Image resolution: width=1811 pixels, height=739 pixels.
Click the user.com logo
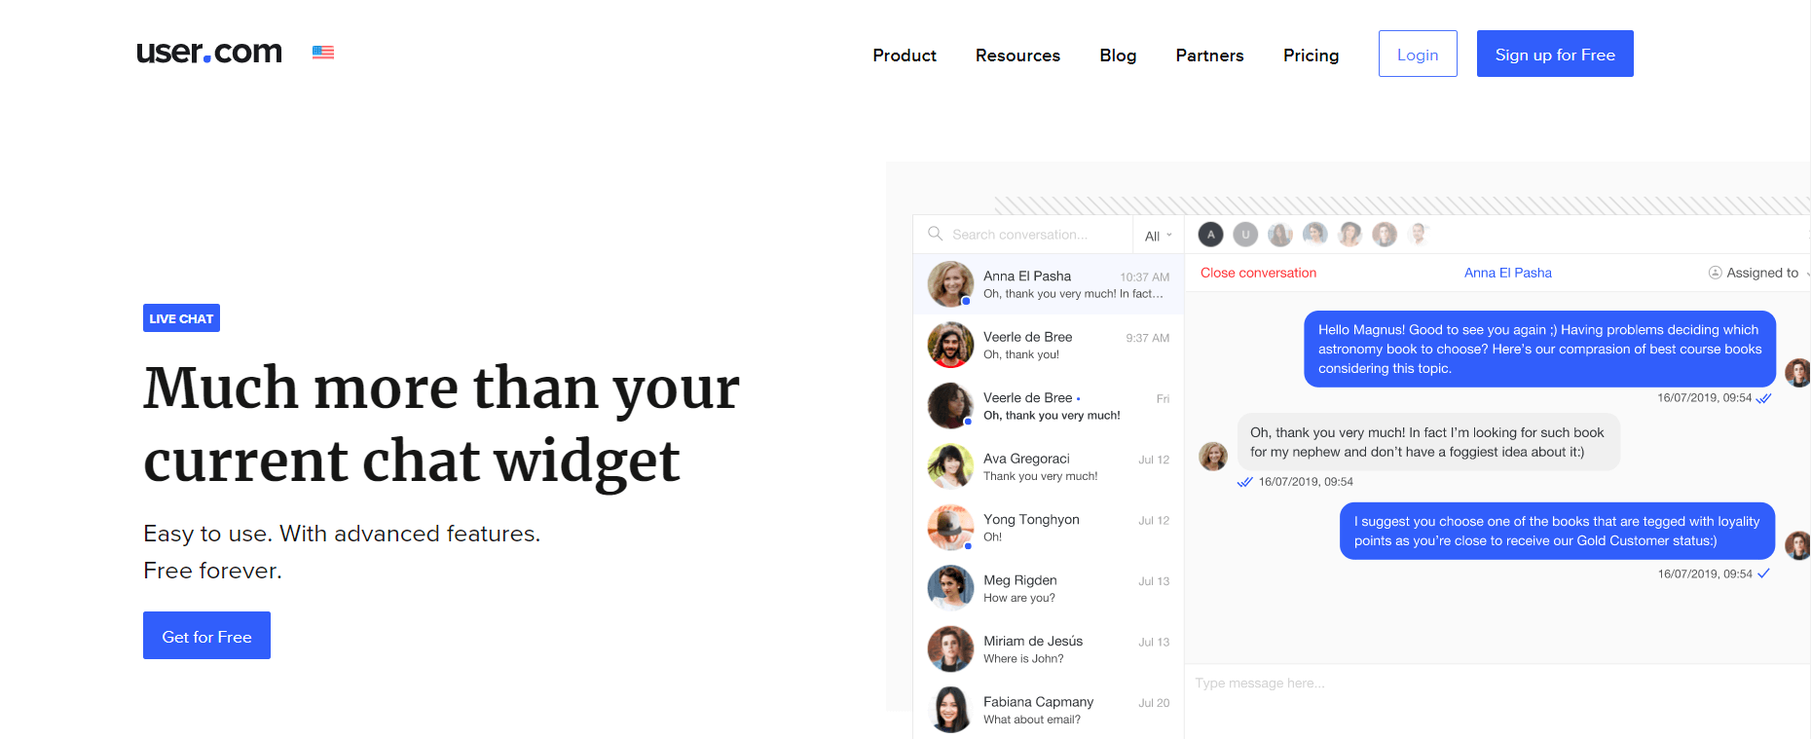click(209, 52)
